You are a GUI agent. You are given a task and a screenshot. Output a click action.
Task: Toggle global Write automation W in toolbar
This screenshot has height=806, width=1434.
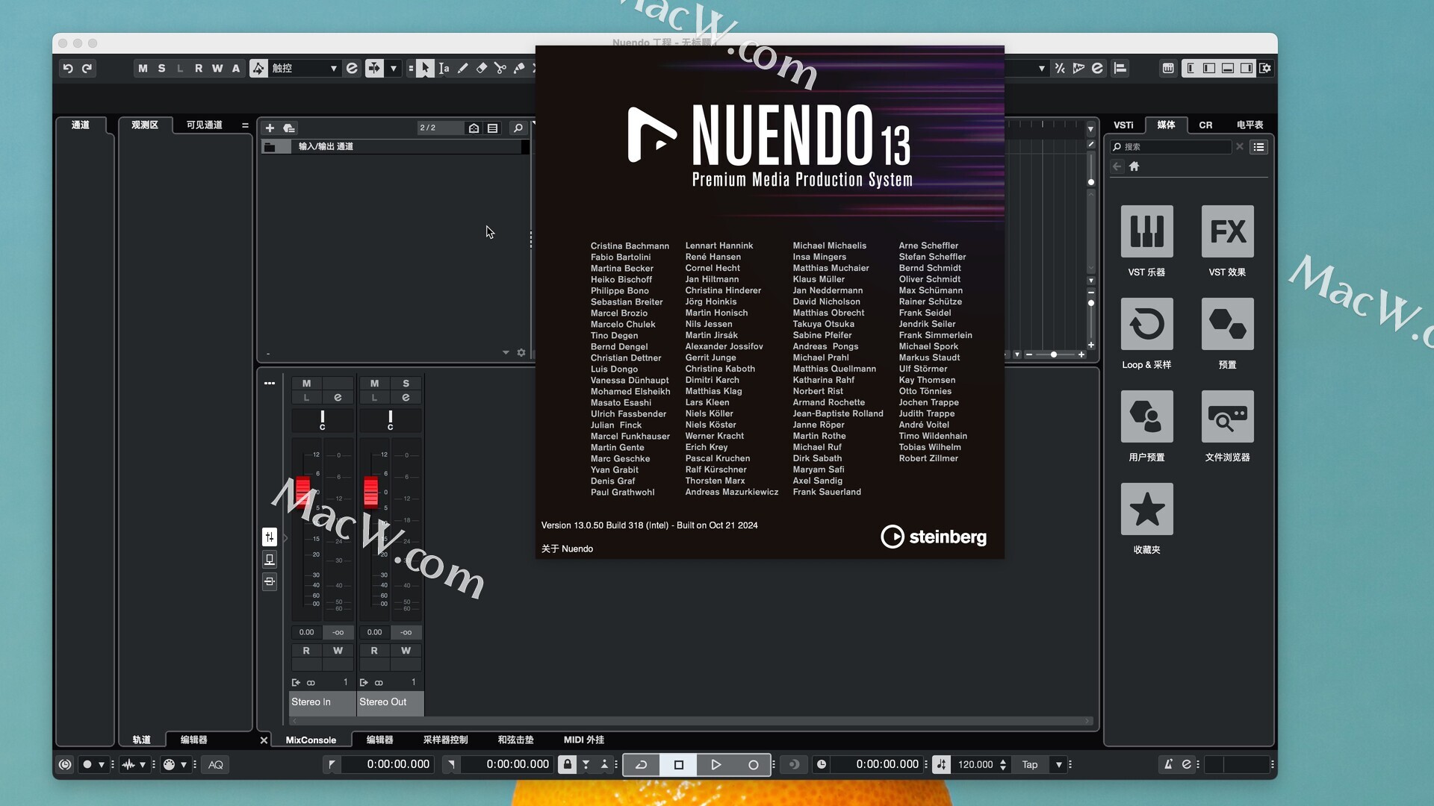217,68
